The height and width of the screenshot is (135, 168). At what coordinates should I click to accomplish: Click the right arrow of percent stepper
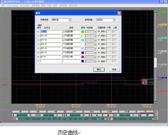tap(139, 115)
